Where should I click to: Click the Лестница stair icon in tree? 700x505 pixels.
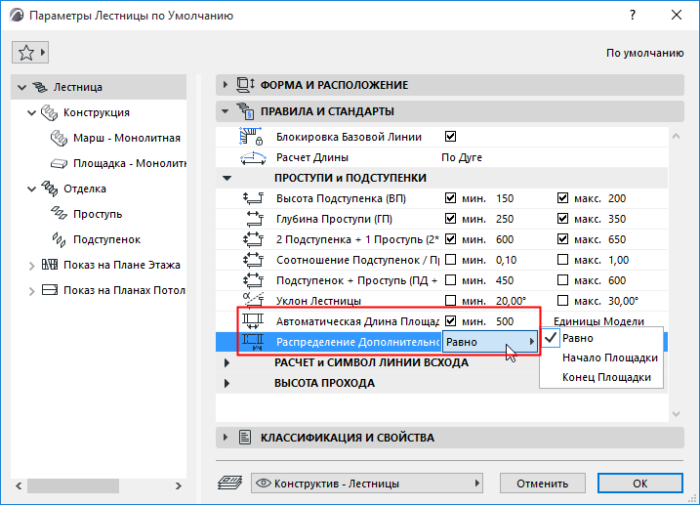pos(40,87)
